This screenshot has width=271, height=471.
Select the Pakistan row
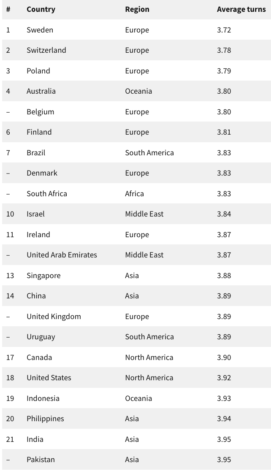(x=136, y=460)
